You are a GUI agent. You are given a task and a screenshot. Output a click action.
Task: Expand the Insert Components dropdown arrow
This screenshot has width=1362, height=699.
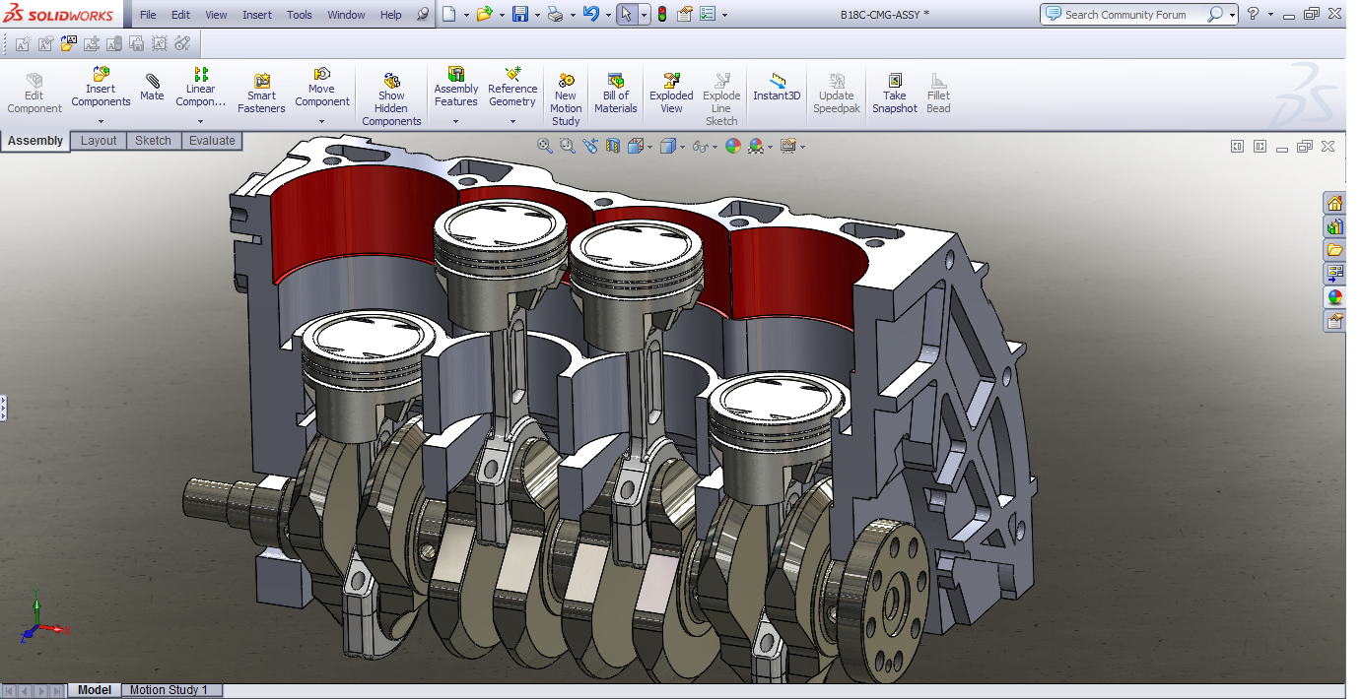(x=101, y=122)
